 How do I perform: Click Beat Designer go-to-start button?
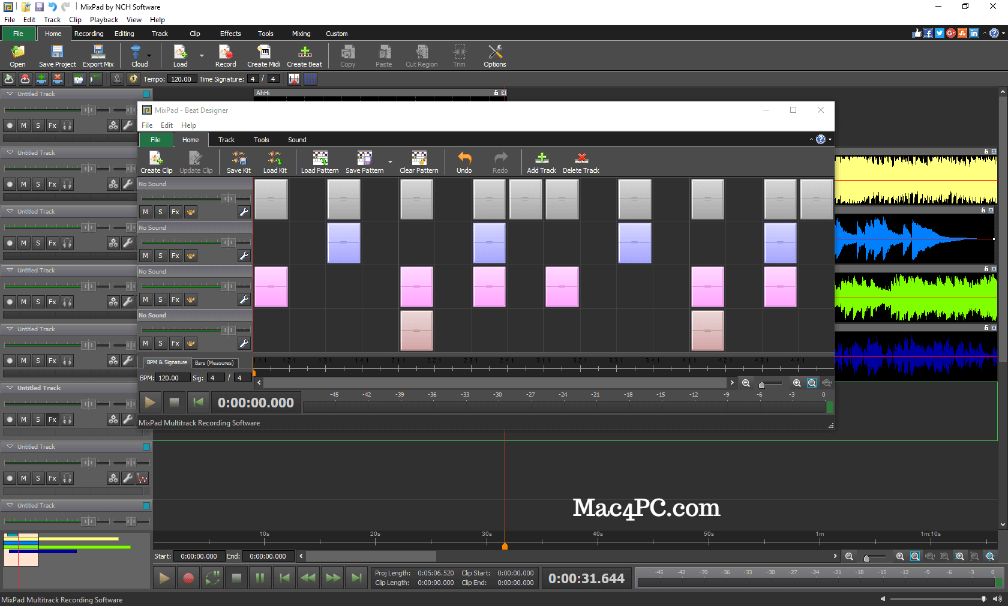(x=198, y=402)
